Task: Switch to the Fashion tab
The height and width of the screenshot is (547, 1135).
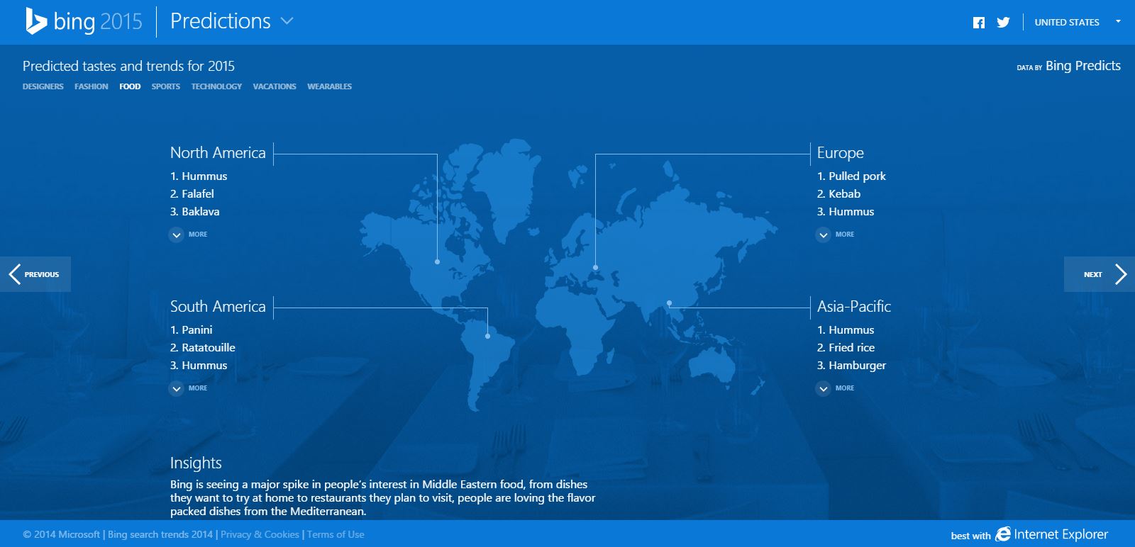Action: 92,86
